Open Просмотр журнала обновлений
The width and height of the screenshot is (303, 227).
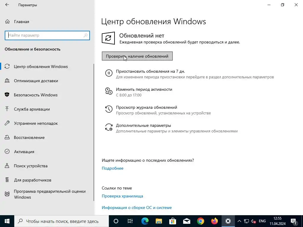coord(146,107)
